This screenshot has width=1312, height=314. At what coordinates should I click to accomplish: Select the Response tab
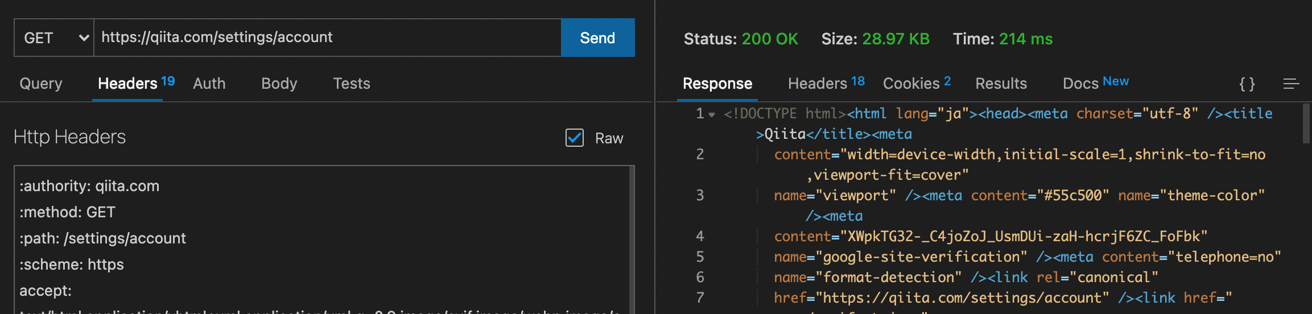(x=717, y=84)
